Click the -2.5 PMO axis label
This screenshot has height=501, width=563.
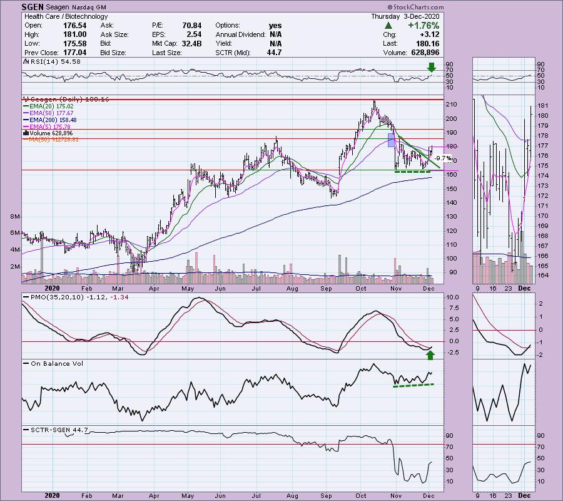(x=452, y=352)
